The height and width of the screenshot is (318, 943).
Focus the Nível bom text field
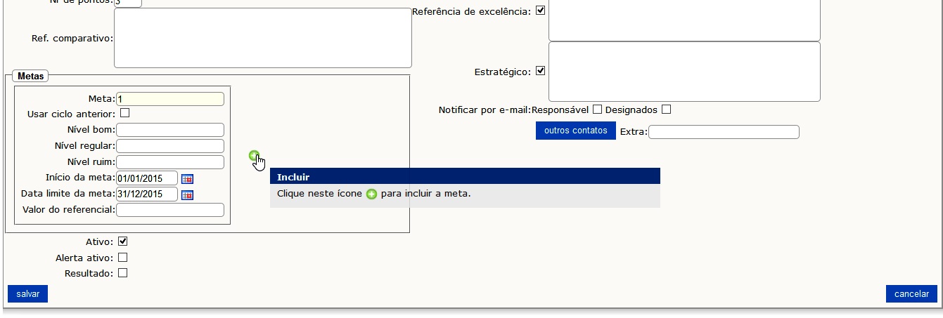[x=169, y=130]
